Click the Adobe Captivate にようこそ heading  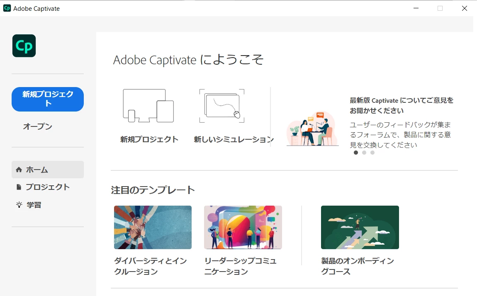[x=188, y=60]
